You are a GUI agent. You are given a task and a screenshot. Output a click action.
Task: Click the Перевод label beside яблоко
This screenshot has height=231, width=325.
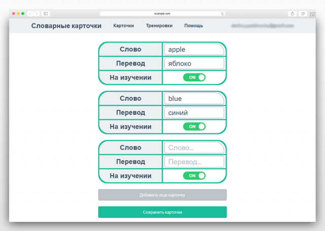[x=131, y=63]
